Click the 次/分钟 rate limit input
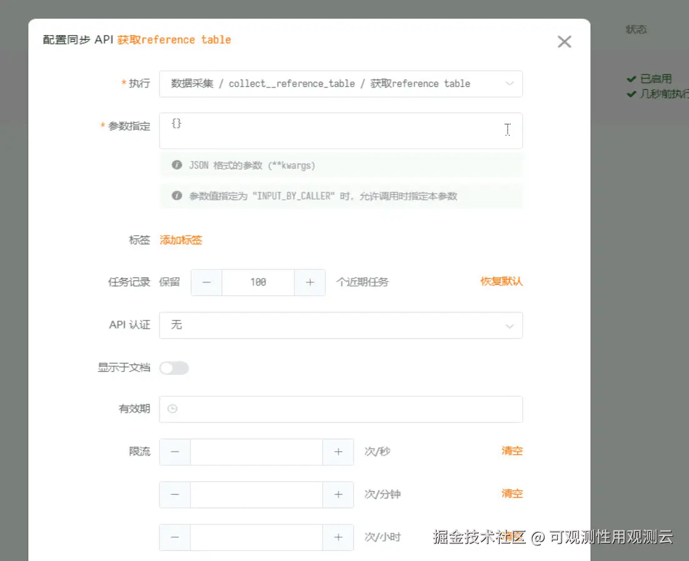 tap(257, 494)
